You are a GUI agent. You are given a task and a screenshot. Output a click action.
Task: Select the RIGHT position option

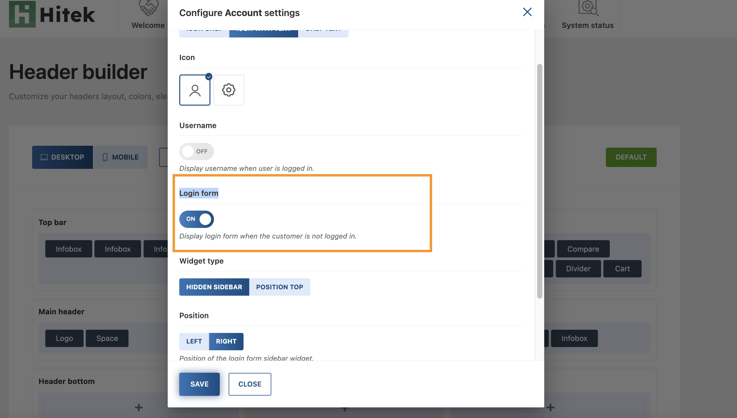tap(226, 341)
